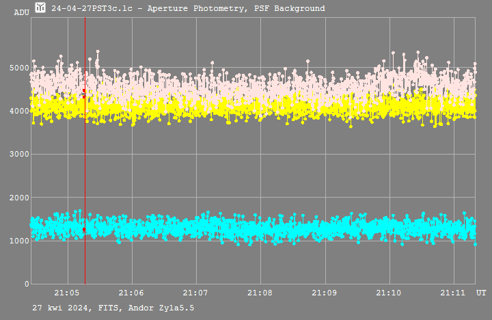
Task: Click the red vertical time cursor line
Action: (x=85, y=150)
